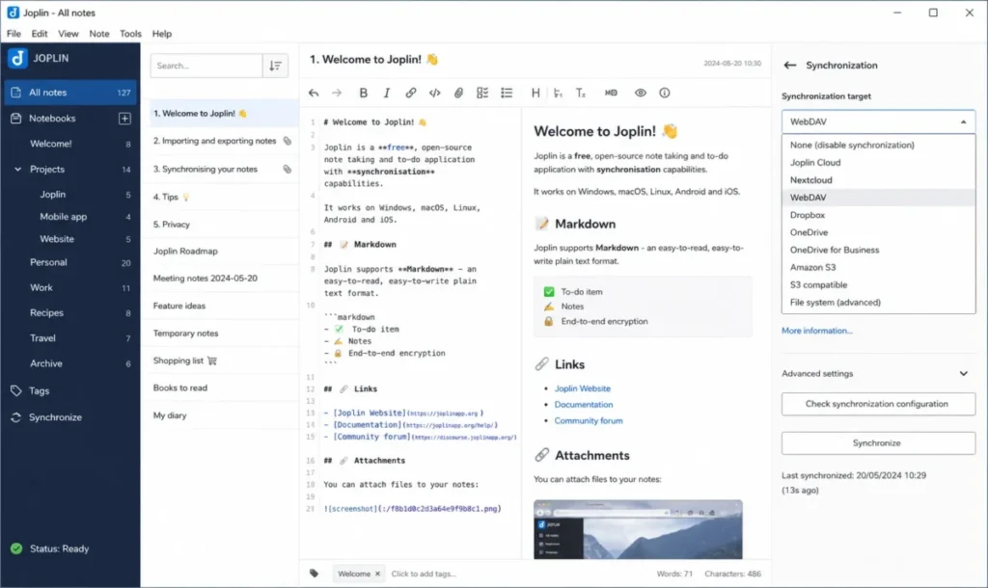Viewport: 988px width, 588px height.
Task: Attach a file with the paperclip icon
Action: (458, 93)
